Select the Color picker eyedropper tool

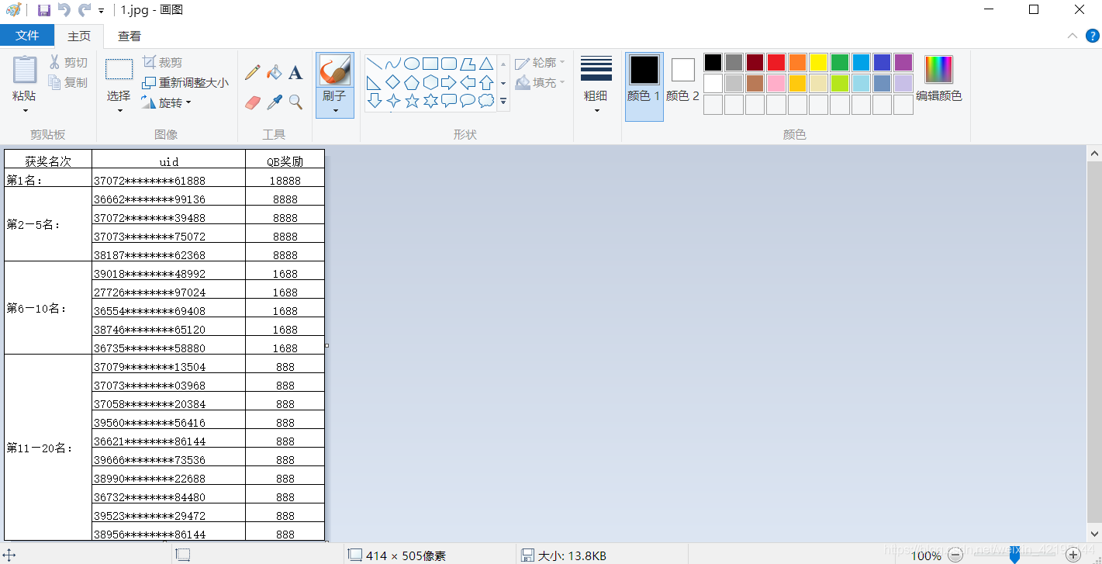click(274, 102)
